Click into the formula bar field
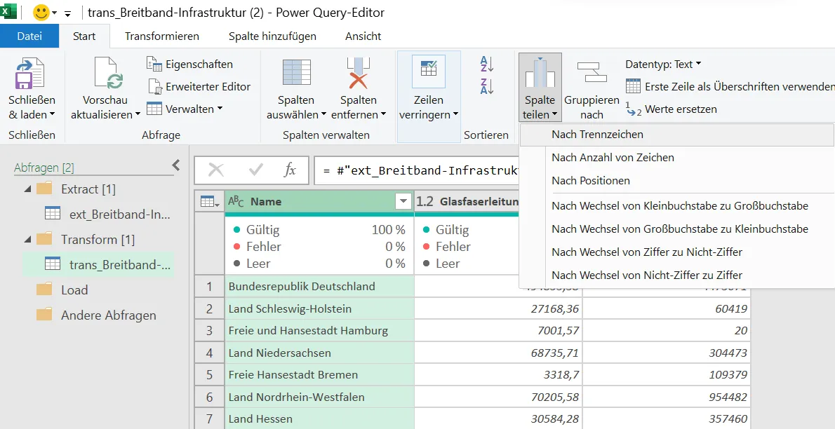This screenshot has width=835, height=429. point(416,170)
